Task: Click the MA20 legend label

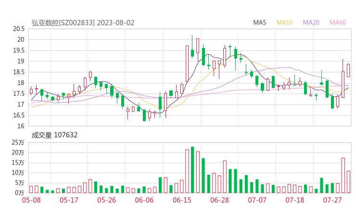Action: click(311, 23)
